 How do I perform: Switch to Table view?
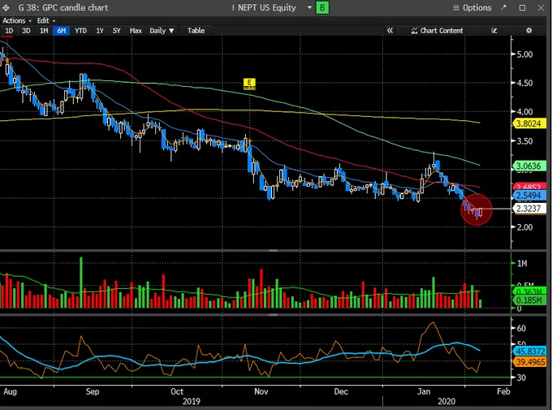[196, 31]
